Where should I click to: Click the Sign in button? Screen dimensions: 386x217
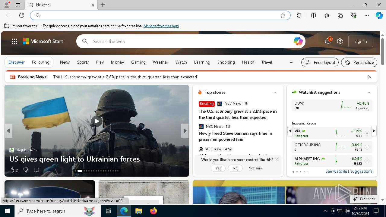coord(361,41)
